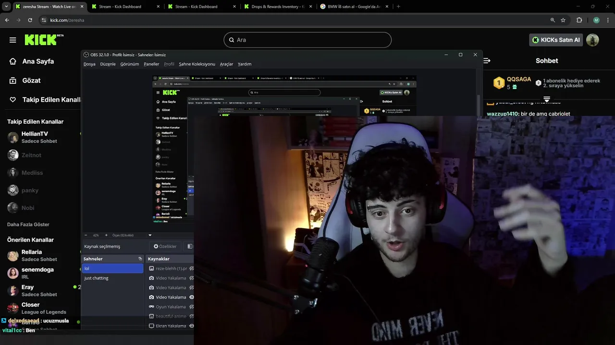The width and height of the screenshot is (615, 345).
Task: Open the OBS Görünüm menu
Action: (x=129, y=64)
